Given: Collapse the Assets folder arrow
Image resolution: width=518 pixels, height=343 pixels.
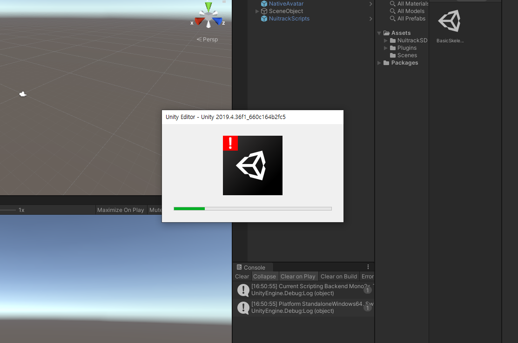Looking at the screenshot, I should click(x=379, y=33).
